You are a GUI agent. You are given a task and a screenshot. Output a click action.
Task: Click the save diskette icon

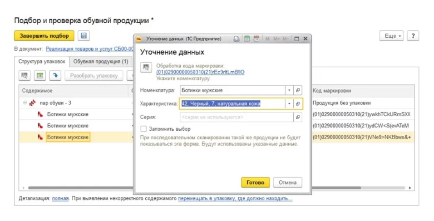point(84,36)
